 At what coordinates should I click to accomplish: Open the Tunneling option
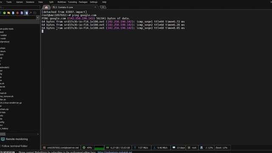[x=72, y=2]
